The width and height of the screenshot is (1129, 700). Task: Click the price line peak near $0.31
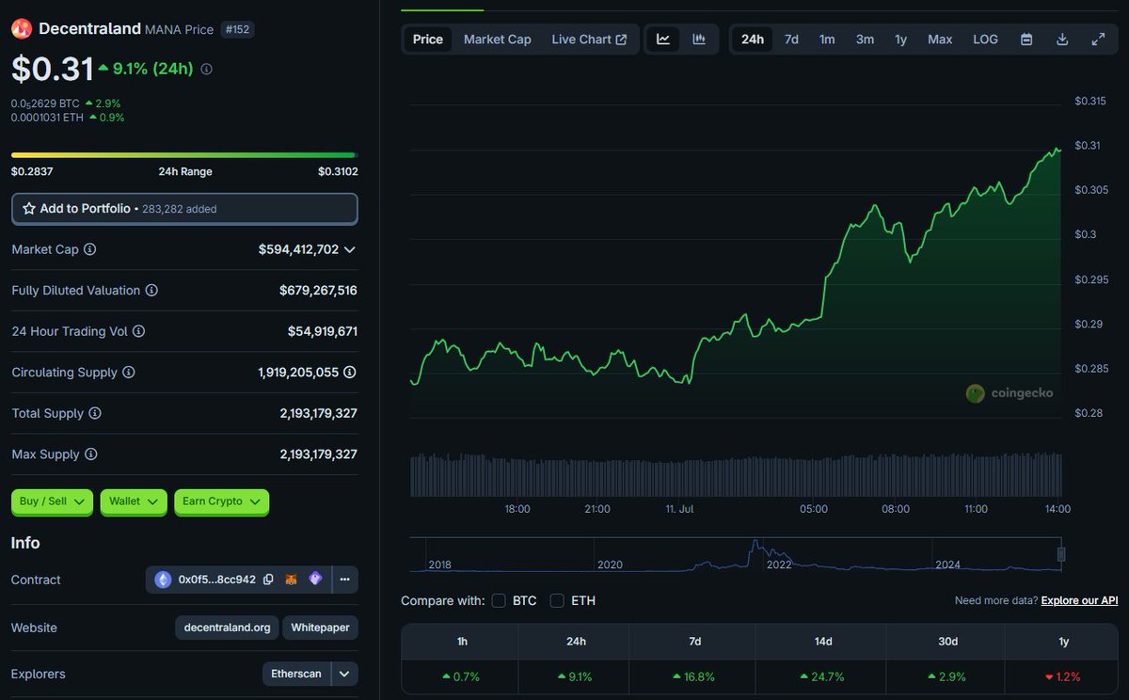1057,148
